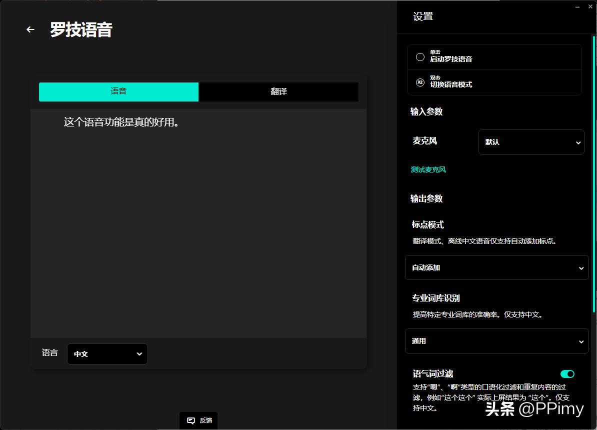Click the dropdown chevron on the 麦克风 selector
This screenshot has width=597, height=430.
pyautogui.click(x=579, y=142)
